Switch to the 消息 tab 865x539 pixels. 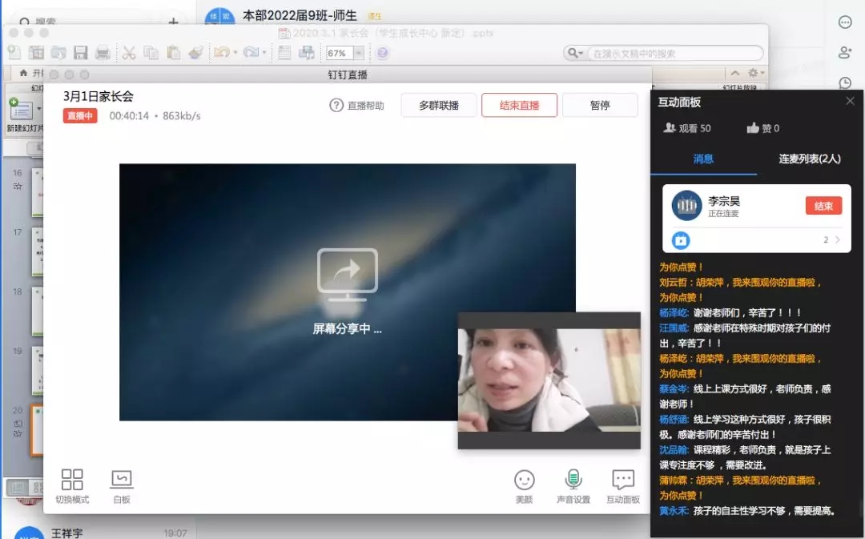pyautogui.click(x=702, y=159)
